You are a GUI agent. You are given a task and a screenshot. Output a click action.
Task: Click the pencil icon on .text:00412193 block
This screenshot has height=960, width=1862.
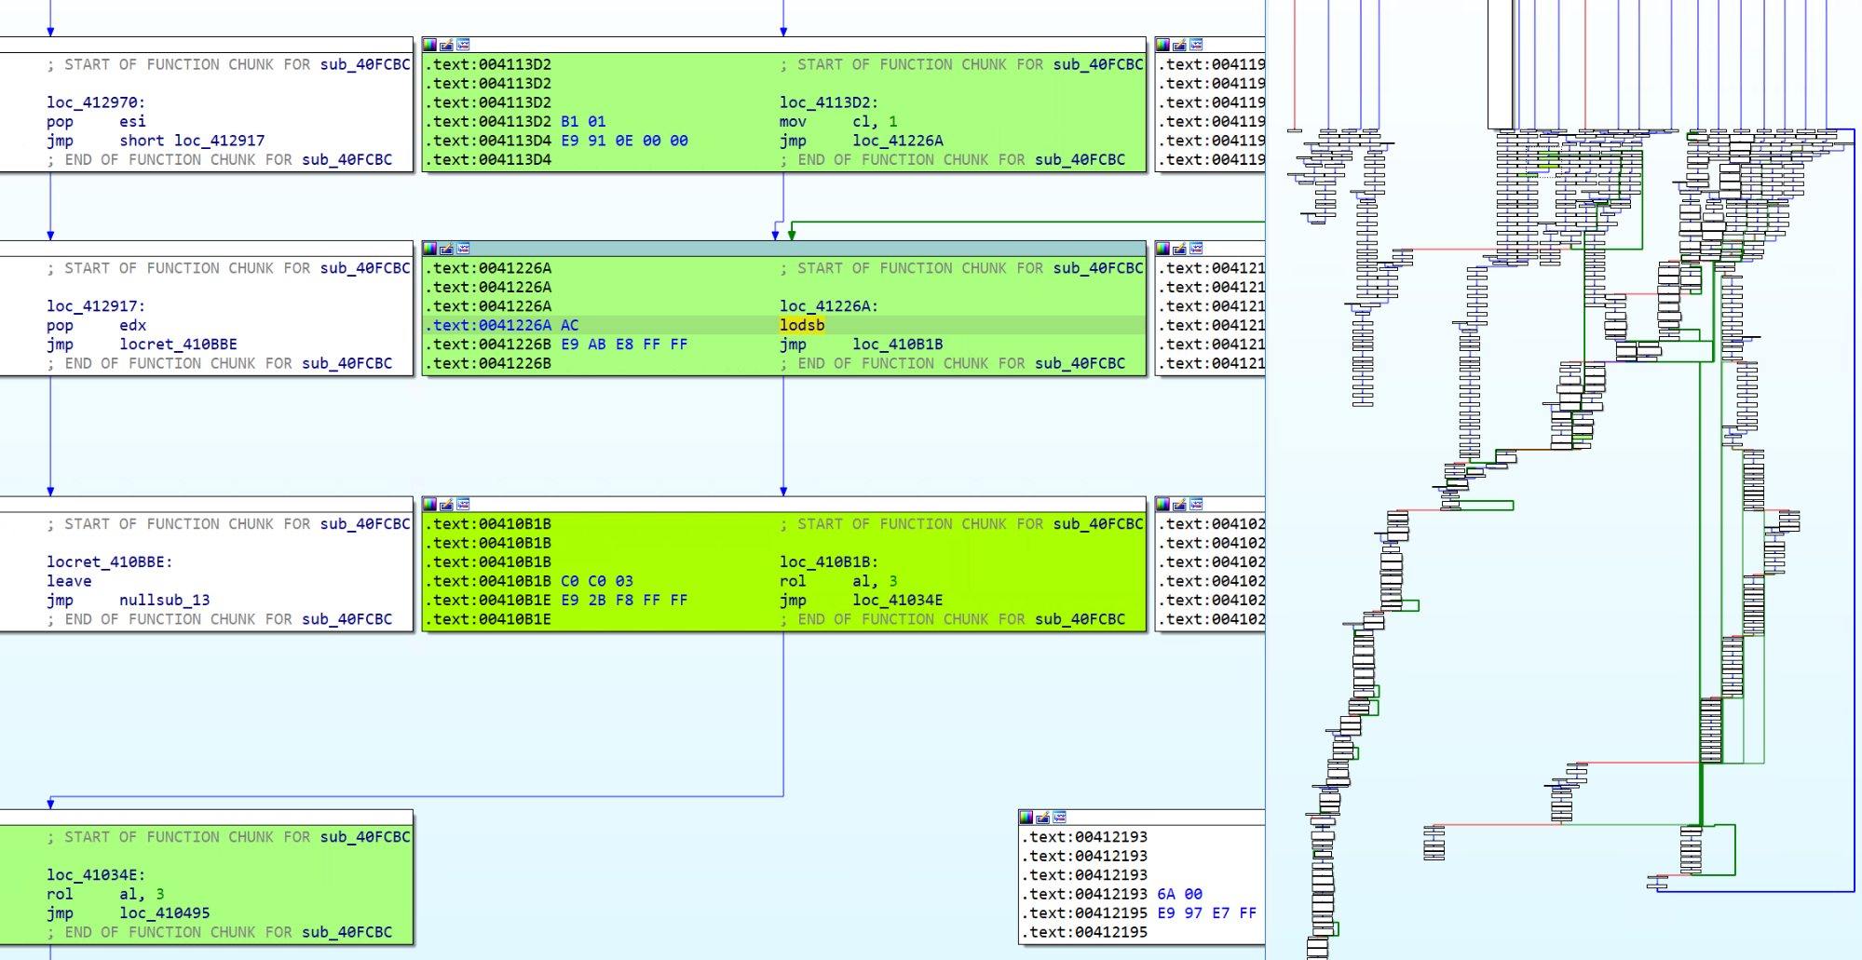tap(1042, 818)
